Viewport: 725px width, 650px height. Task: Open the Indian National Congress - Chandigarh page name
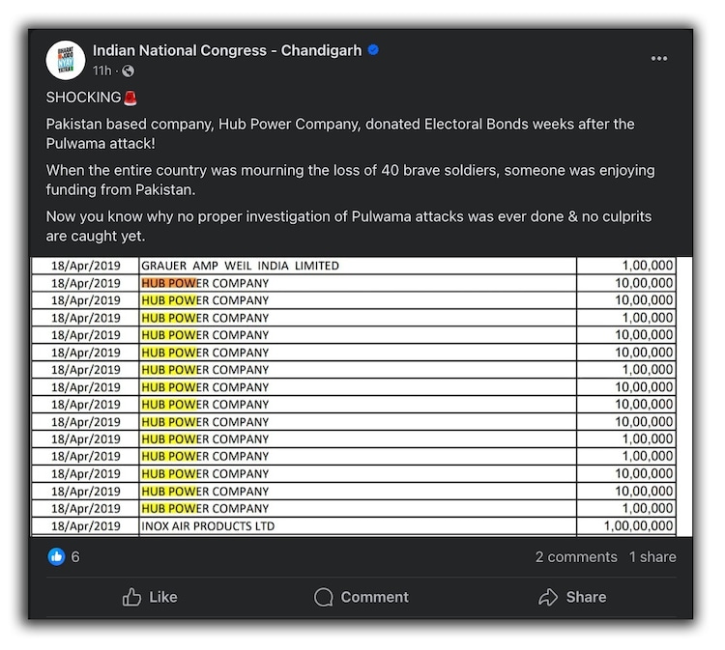tap(227, 50)
